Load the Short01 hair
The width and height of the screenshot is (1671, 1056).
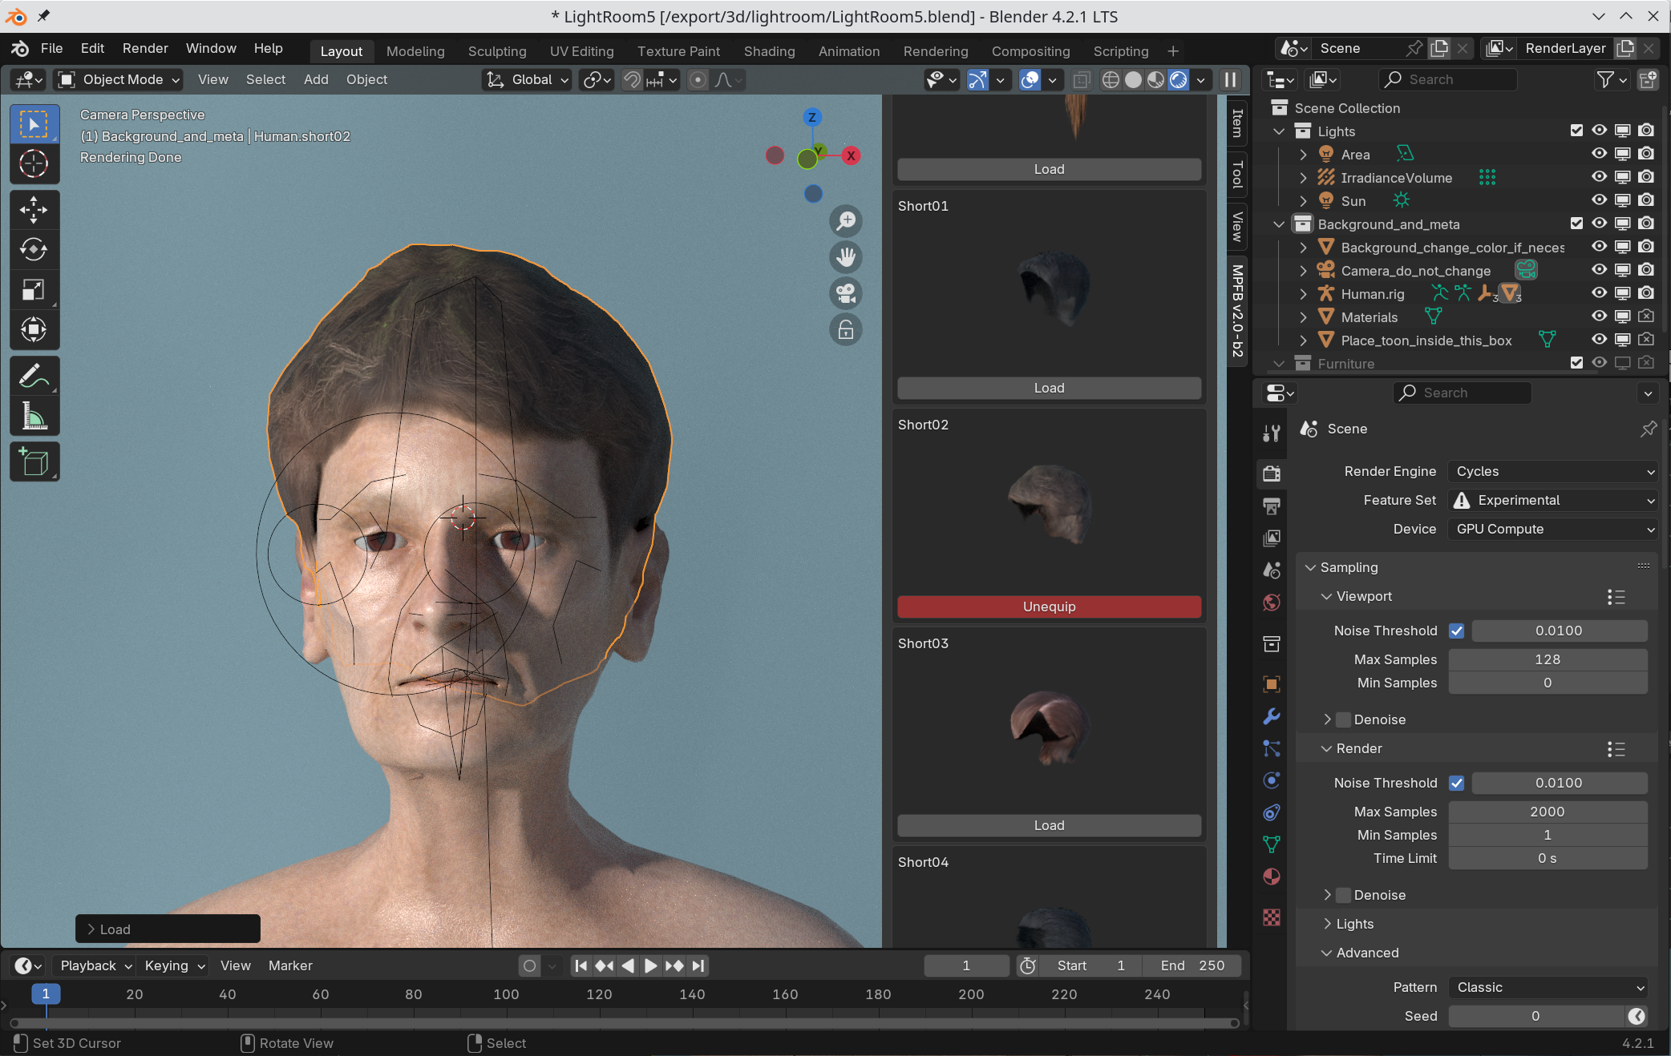pos(1049,388)
